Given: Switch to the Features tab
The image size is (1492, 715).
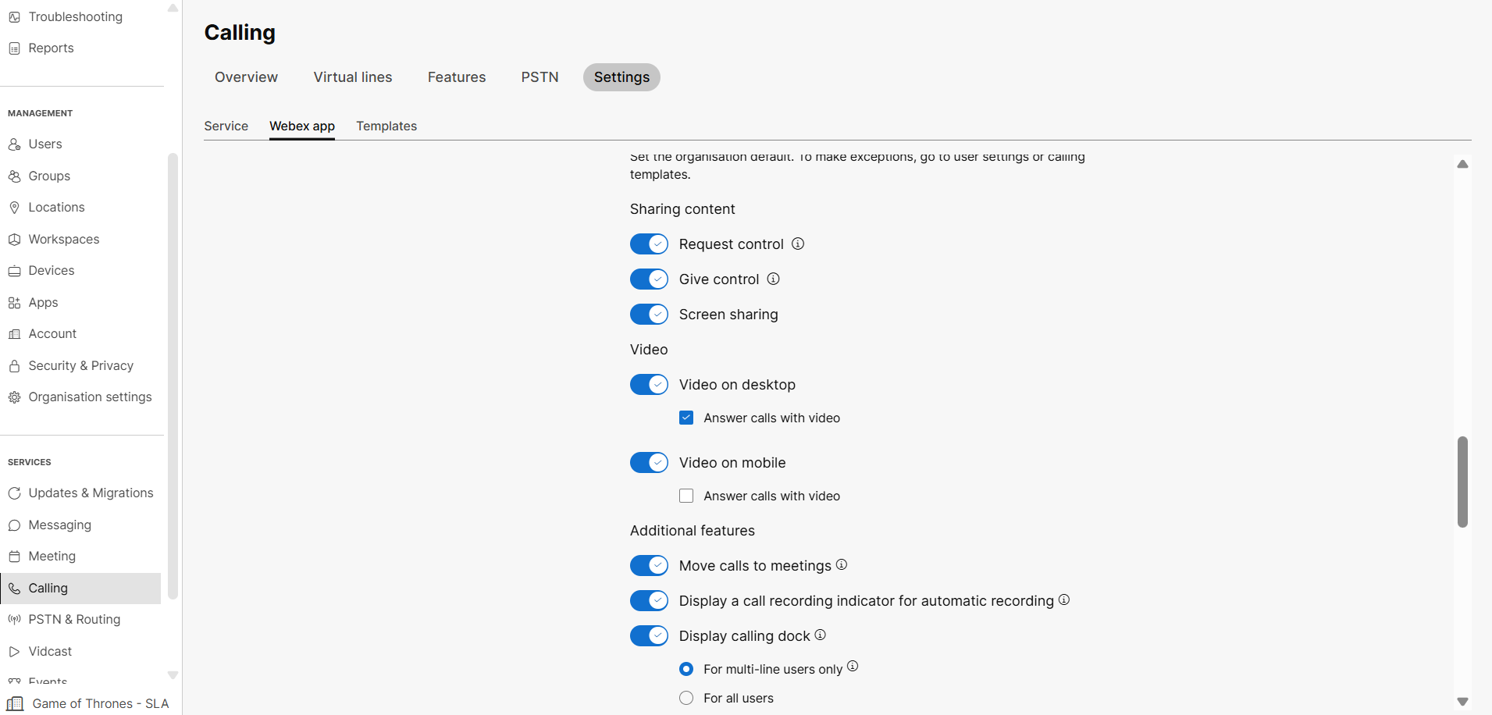Looking at the screenshot, I should [456, 77].
